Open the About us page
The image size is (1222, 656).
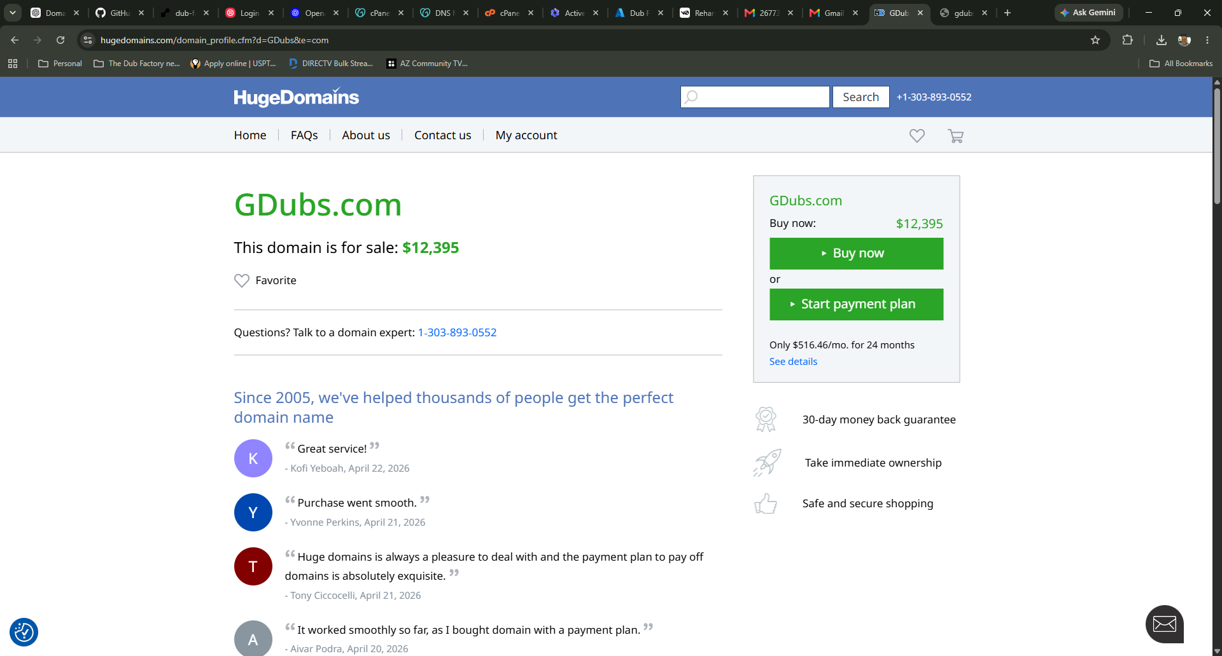[366, 135]
